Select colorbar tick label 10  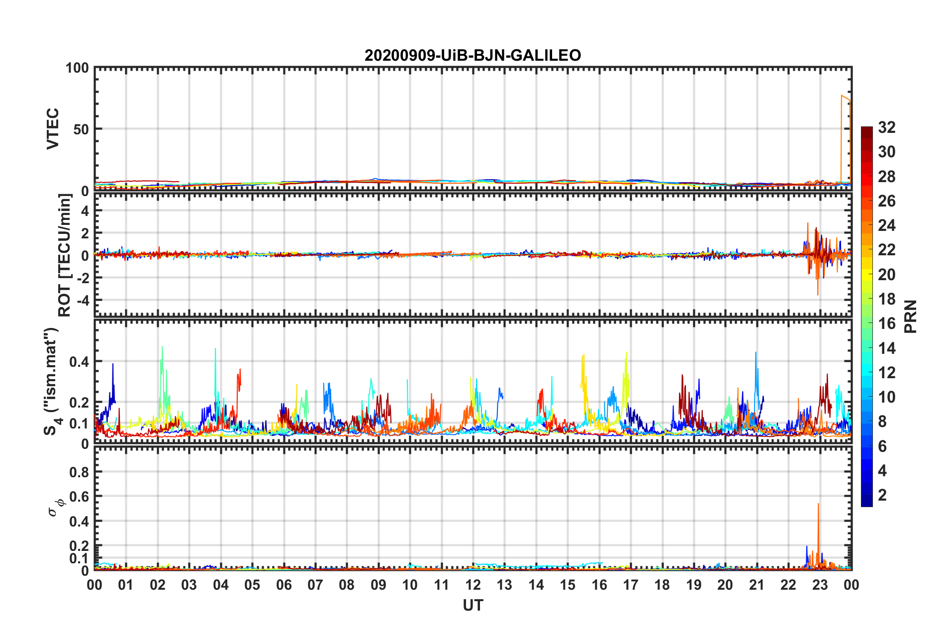tap(886, 397)
